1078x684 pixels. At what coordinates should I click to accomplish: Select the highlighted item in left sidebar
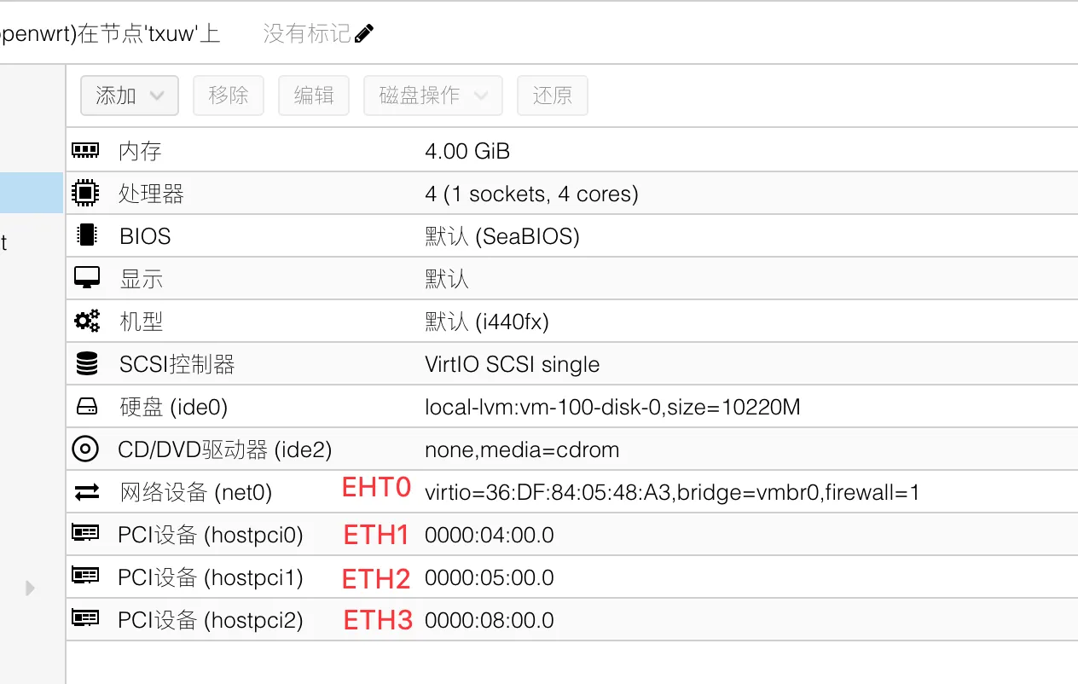pos(32,193)
